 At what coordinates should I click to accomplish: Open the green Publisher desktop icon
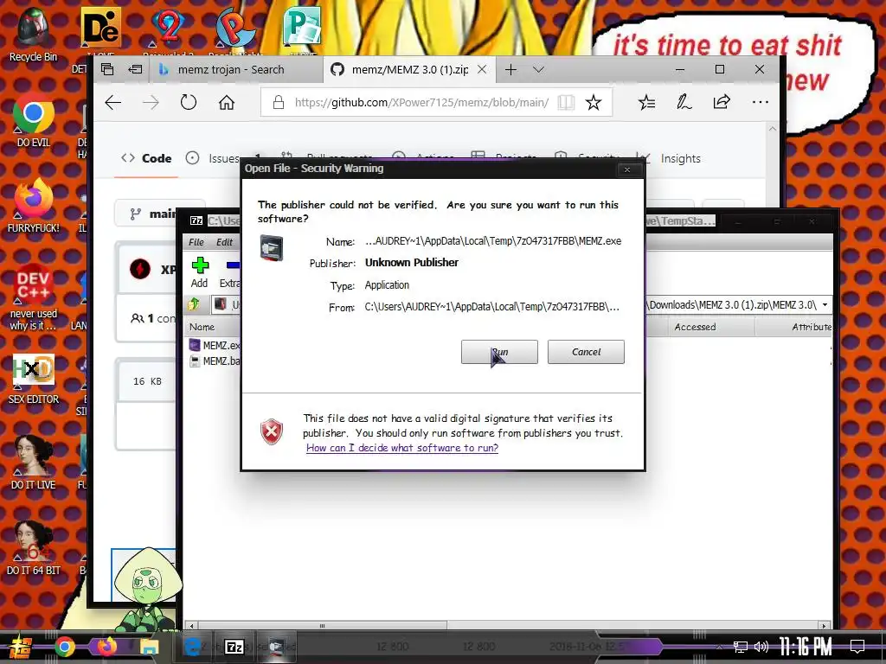302,27
